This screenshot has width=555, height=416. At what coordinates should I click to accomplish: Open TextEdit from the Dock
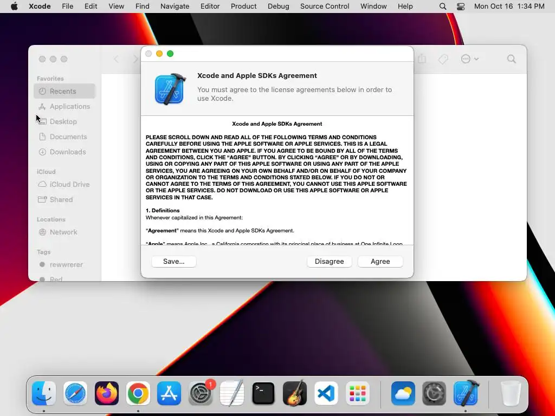232,393
